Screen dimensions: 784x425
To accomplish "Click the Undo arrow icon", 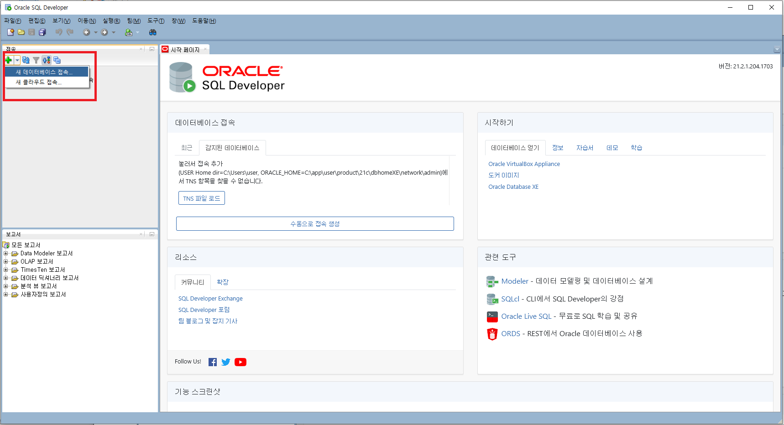I will pyautogui.click(x=59, y=32).
